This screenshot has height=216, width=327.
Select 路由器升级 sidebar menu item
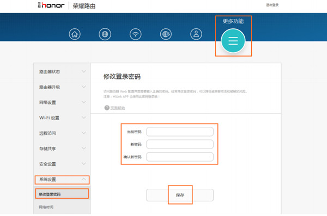(62, 87)
